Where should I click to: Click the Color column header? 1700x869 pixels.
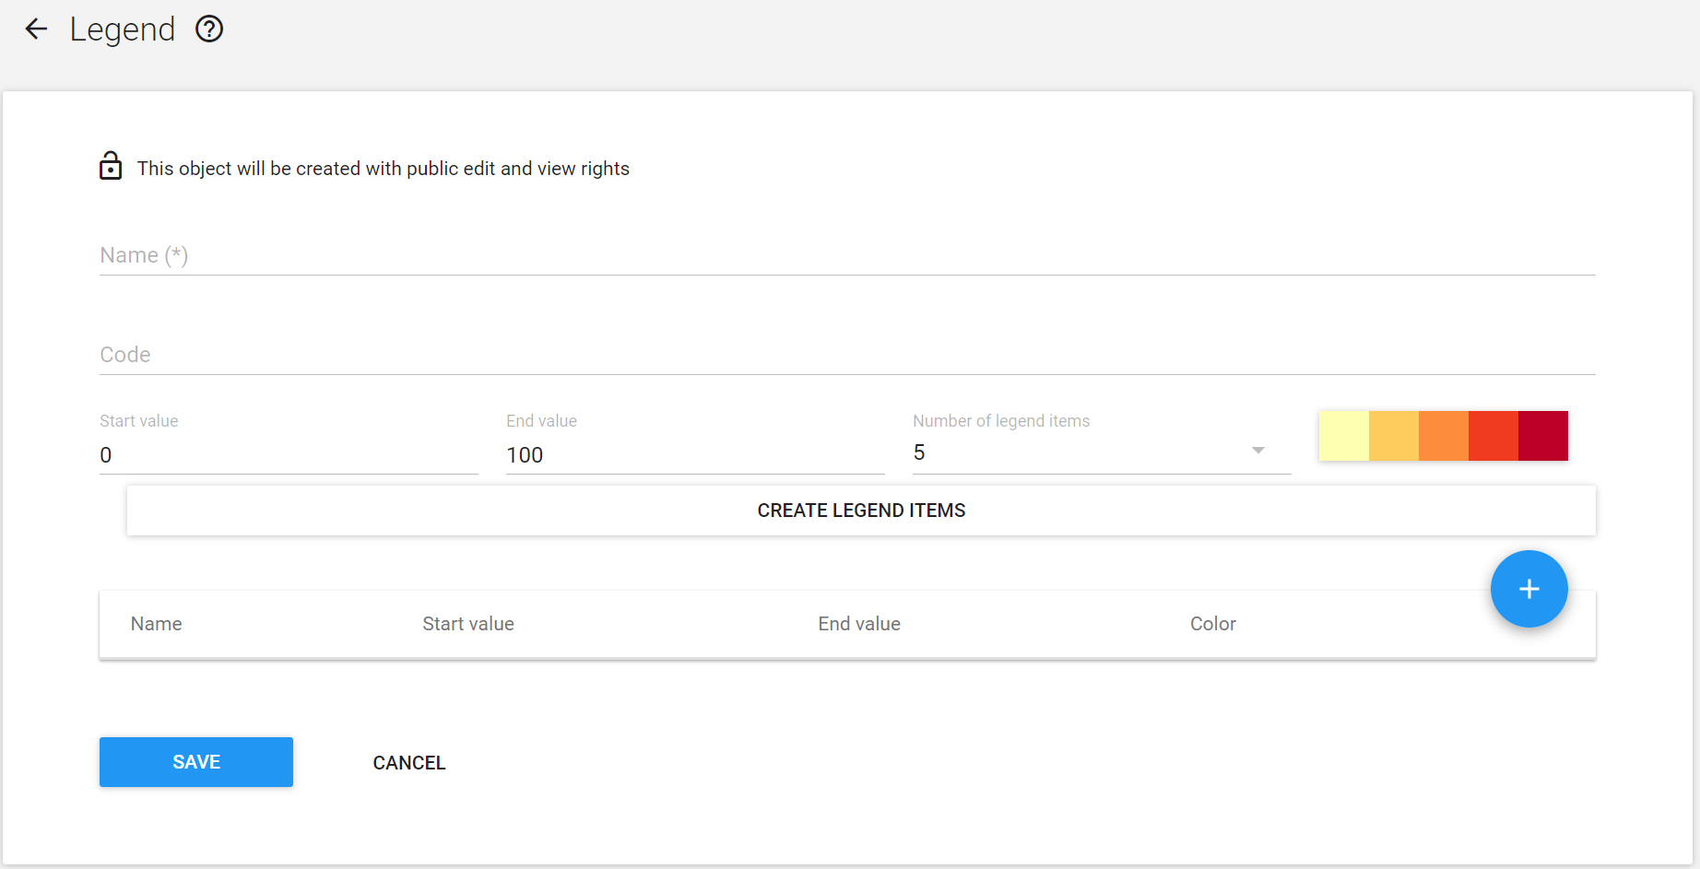tap(1212, 624)
